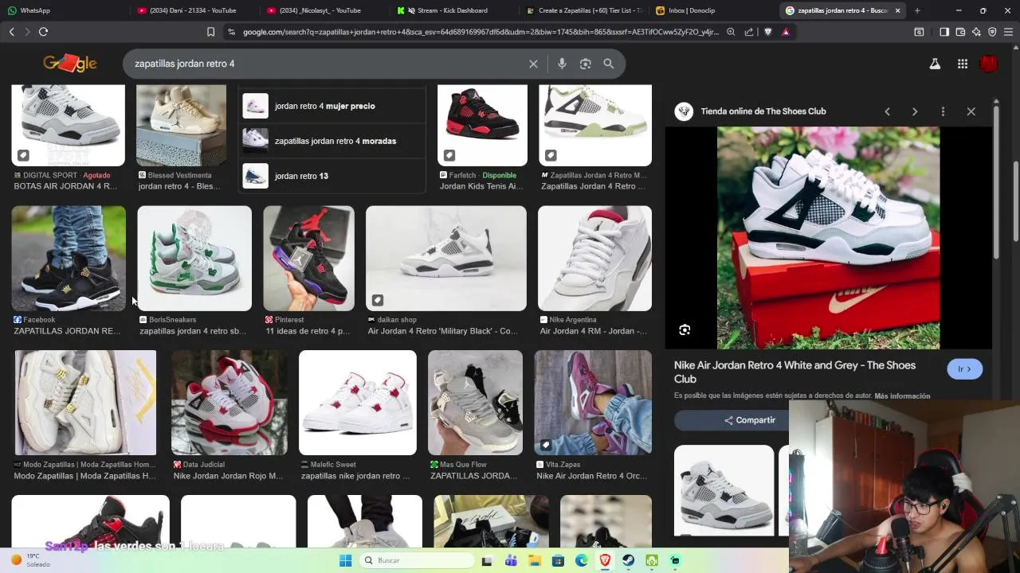This screenshot has height=573, width=1020.
Task: Open the Mas Que Flow grey Jordan thumbnail
Action: (475, 403)
